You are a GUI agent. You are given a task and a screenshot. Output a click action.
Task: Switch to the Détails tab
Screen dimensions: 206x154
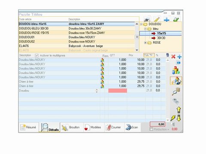point(49,127)
